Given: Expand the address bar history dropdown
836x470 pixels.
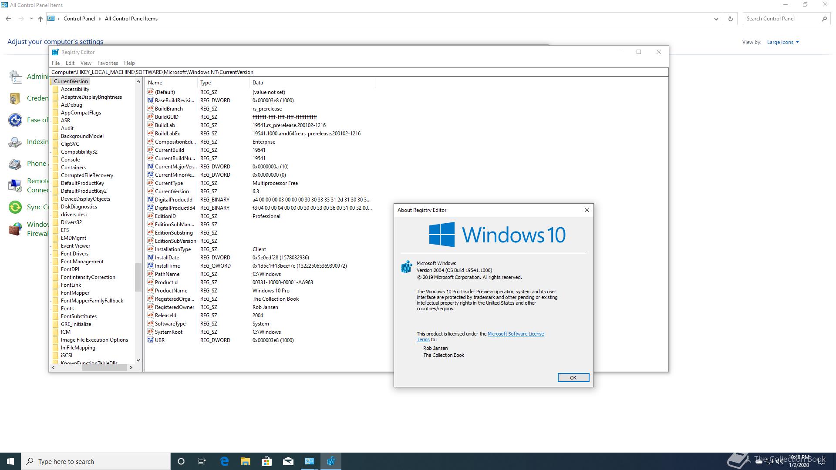Looking at the screenshot, I should point(716,19).
